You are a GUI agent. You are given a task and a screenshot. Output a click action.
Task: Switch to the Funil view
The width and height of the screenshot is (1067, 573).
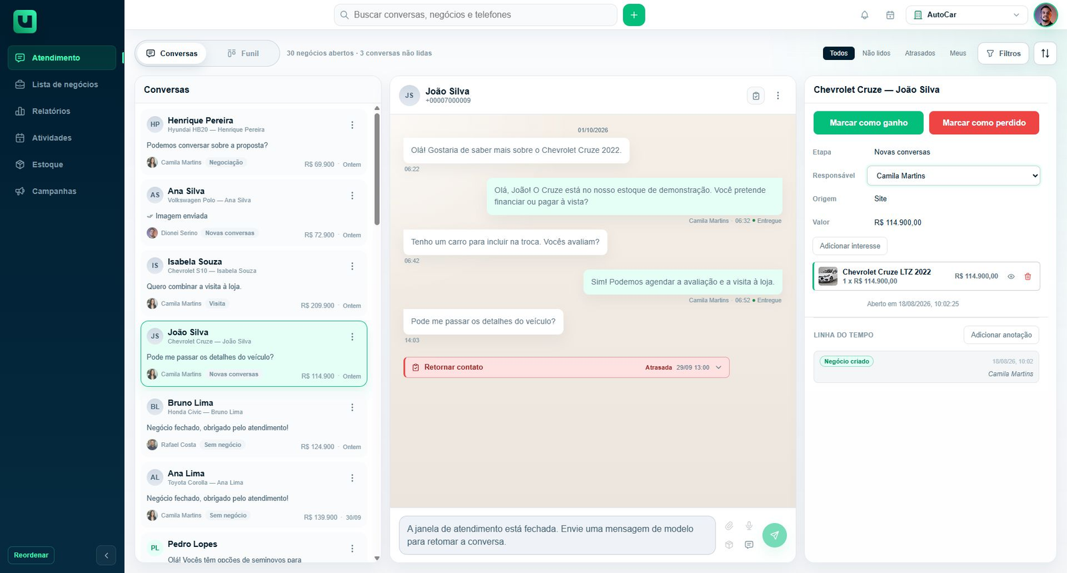click(243, 53)
